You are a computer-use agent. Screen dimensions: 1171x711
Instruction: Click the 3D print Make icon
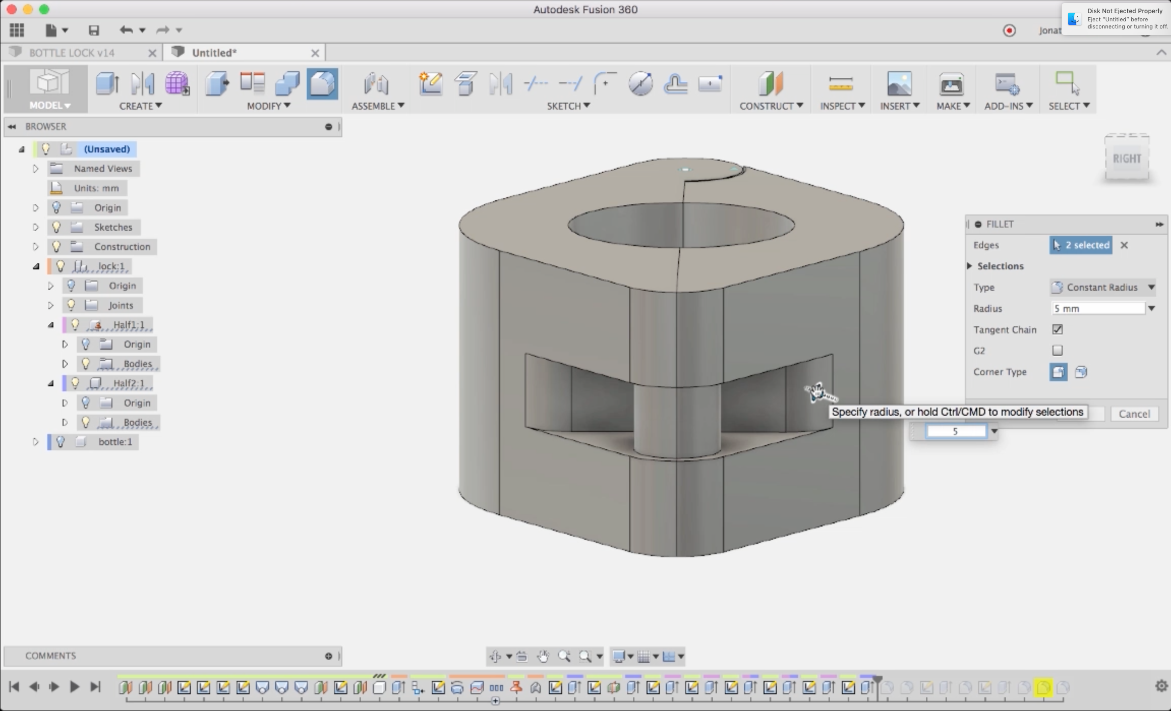click(x=951, y=83)
